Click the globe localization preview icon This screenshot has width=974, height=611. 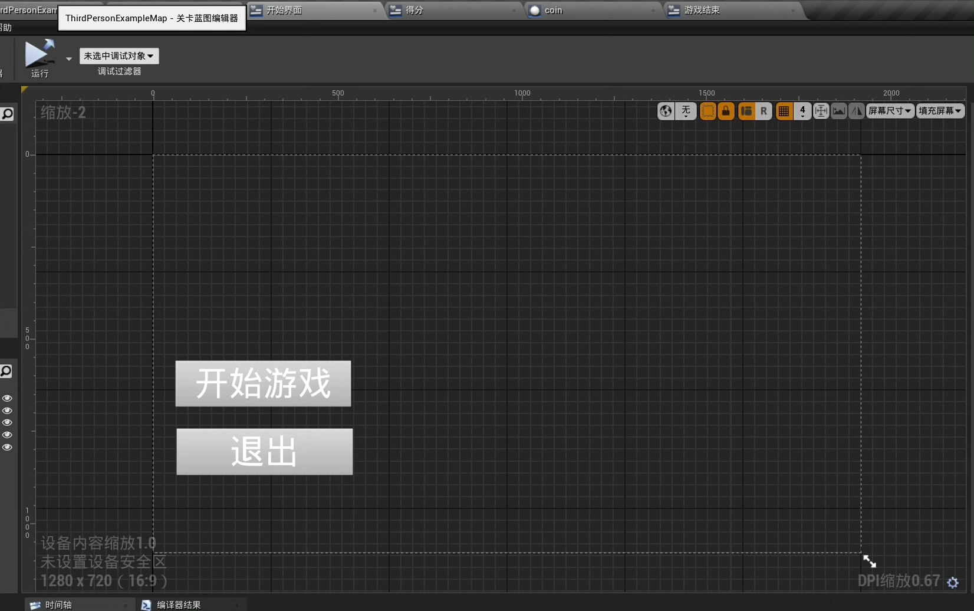(x=666, y=111)
